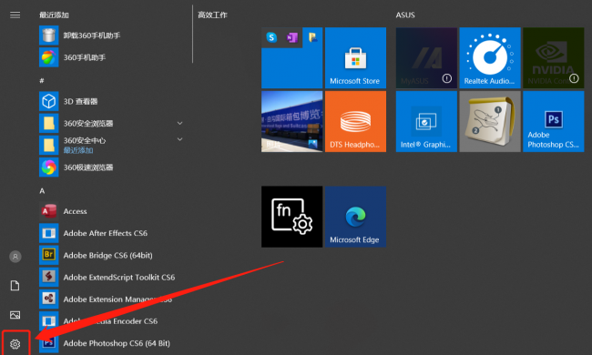
Task: Launch 卸载360手机助手 from recently added
Action: point(110,35)
